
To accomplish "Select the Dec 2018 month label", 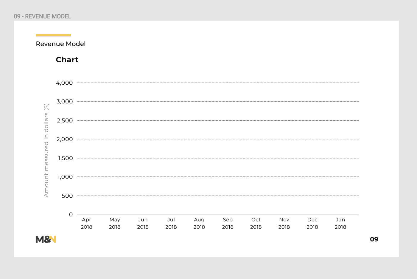I will click(x=312, y=223).
